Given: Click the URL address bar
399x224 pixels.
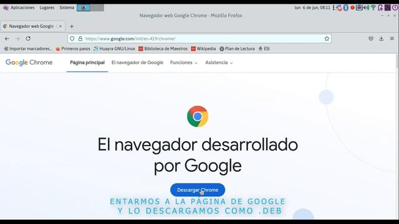Looking at the screenshot, I should coord(199,39).
